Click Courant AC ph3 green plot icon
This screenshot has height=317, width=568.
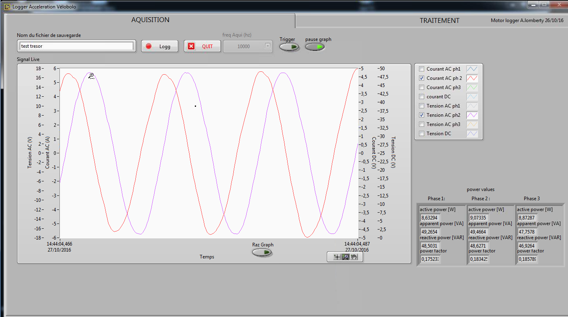tap(472, 87)
